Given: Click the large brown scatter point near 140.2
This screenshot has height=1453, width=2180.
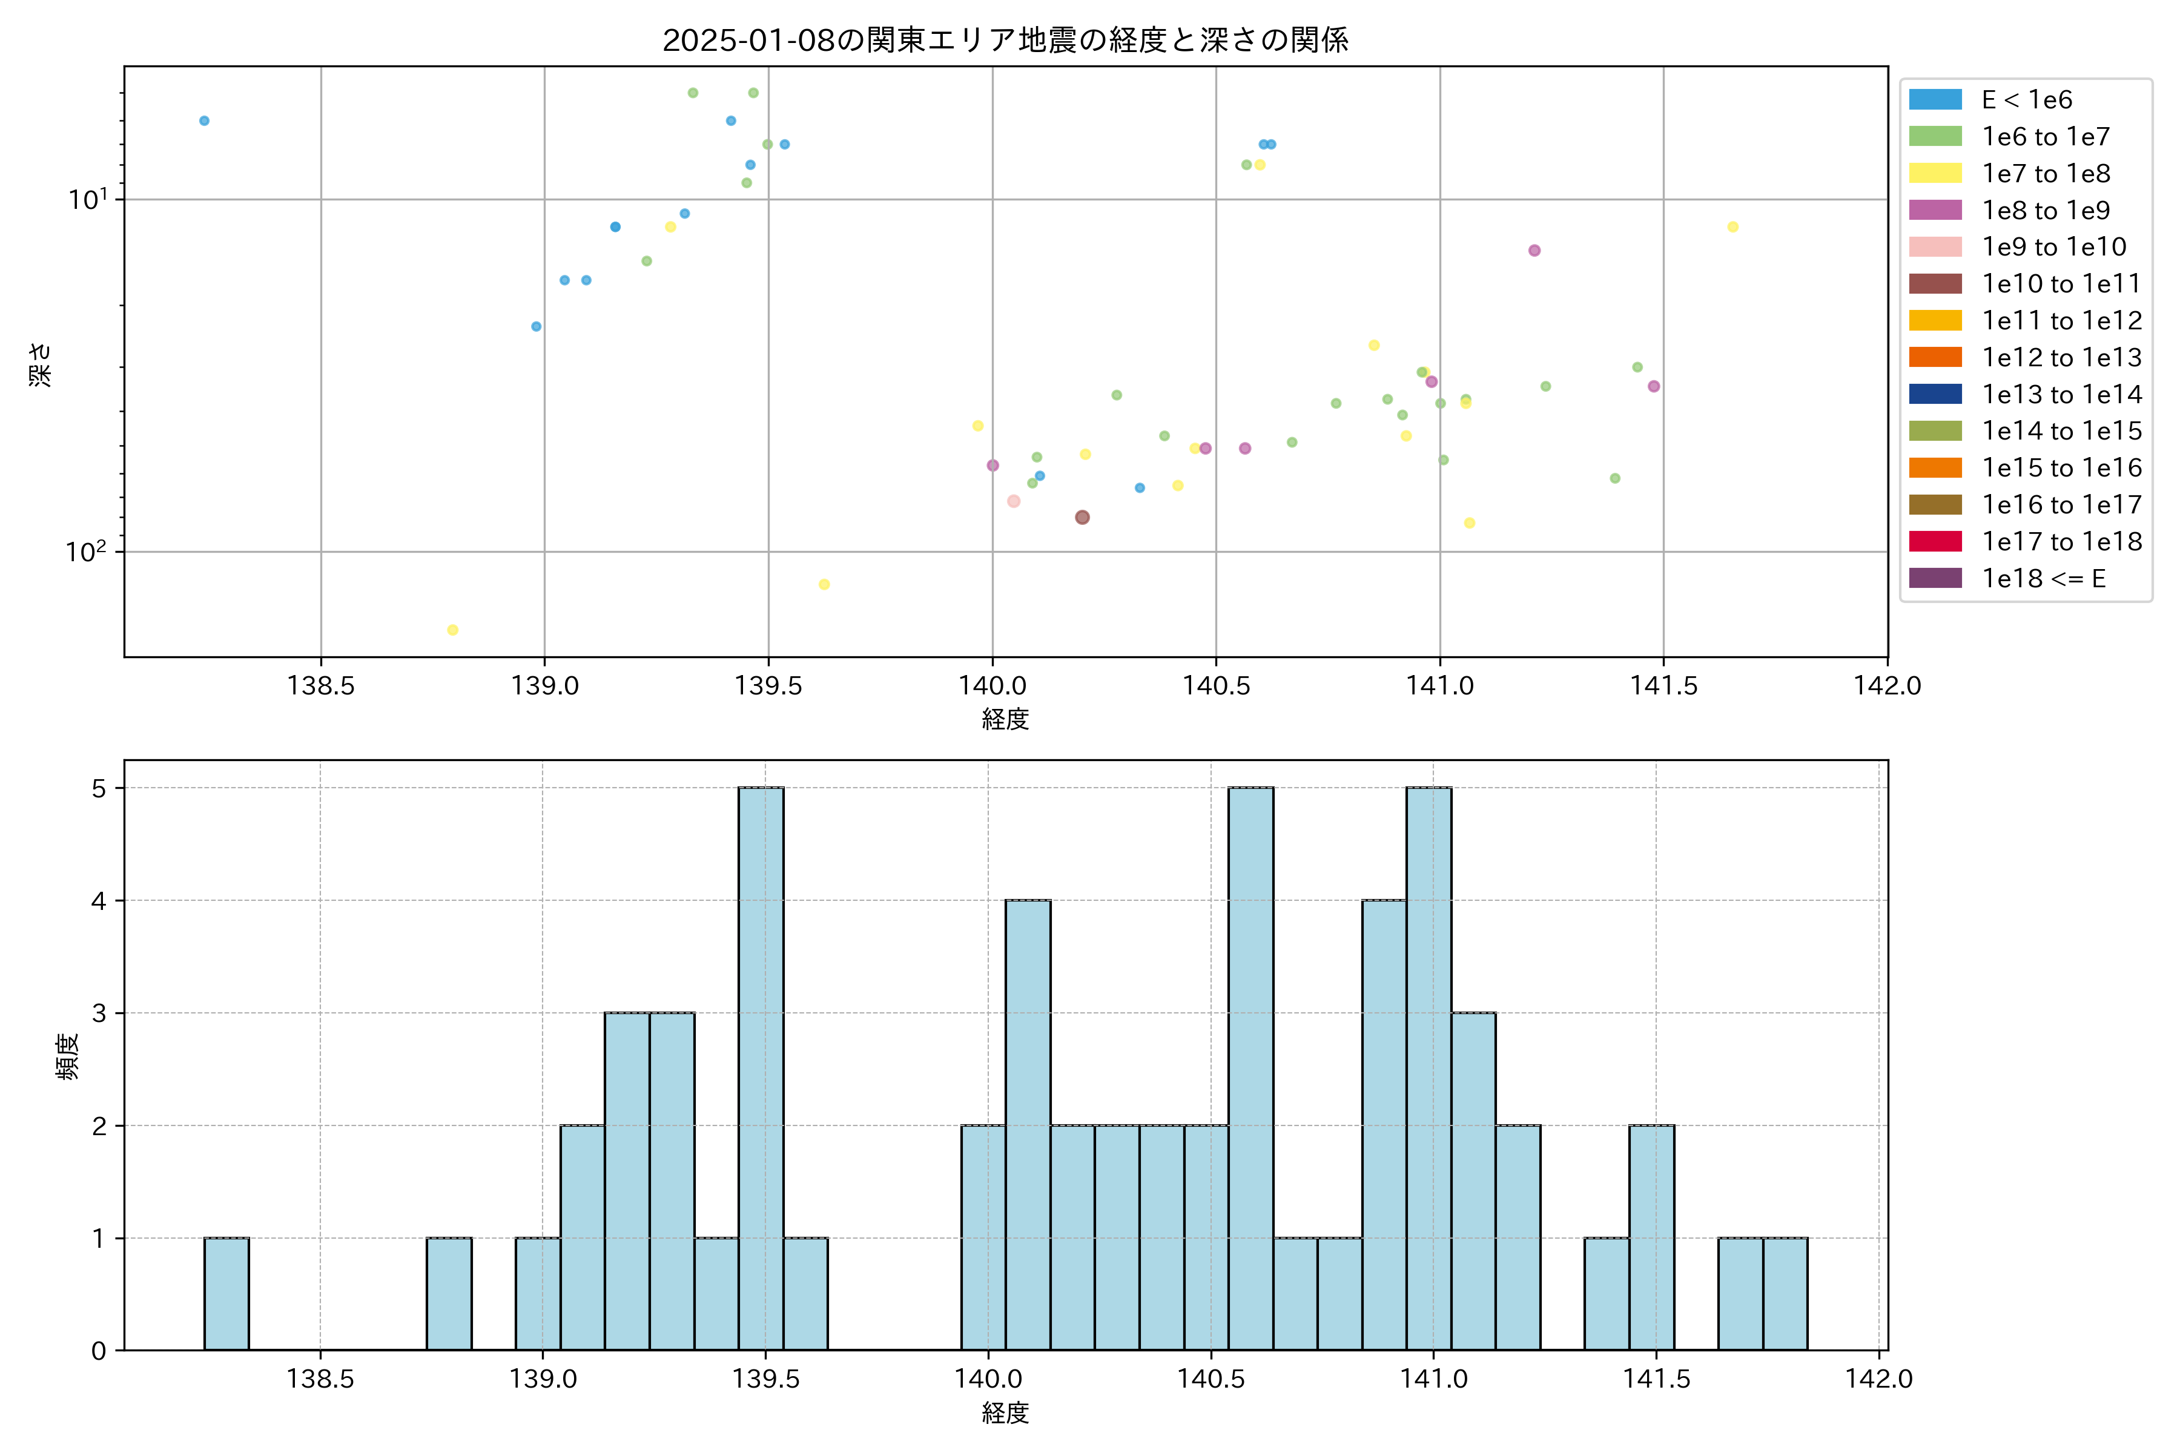Looking at the screenshot, I should (1082, 517).
